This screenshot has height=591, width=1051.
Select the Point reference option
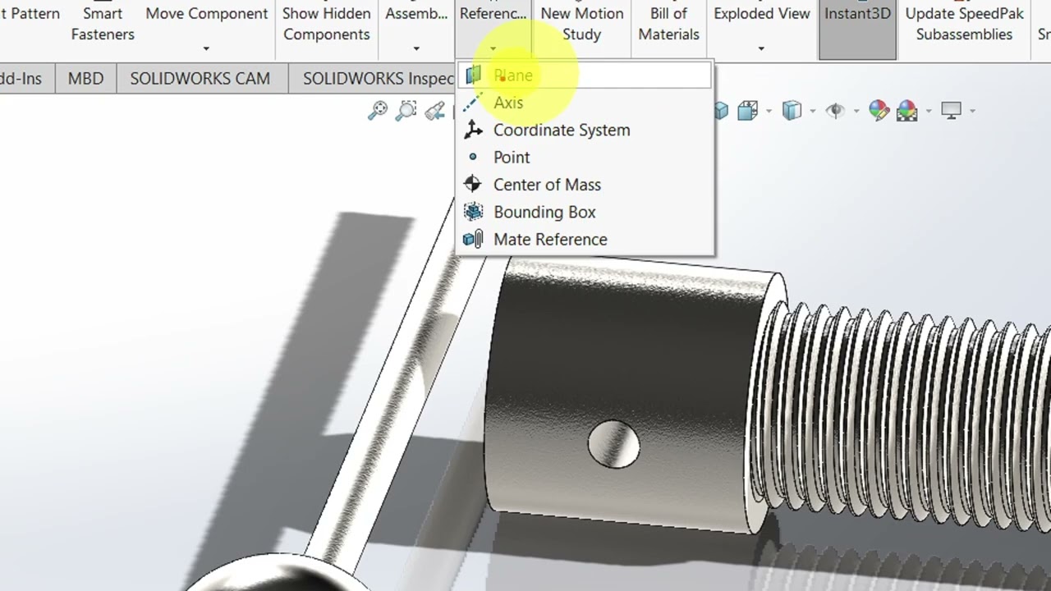coord(585,157)
